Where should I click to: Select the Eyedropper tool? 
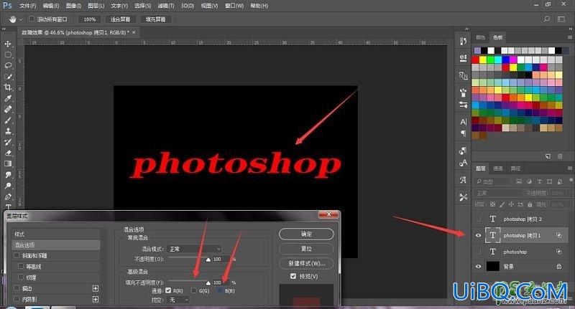pyautogui.click(x=8, y=98)
